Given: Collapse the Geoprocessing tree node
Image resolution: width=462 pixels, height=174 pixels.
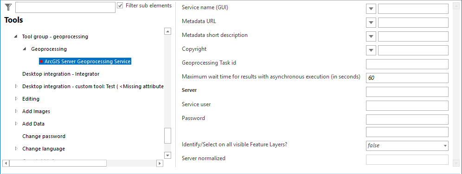Looking at the screenshot, I should pos(25,49).
